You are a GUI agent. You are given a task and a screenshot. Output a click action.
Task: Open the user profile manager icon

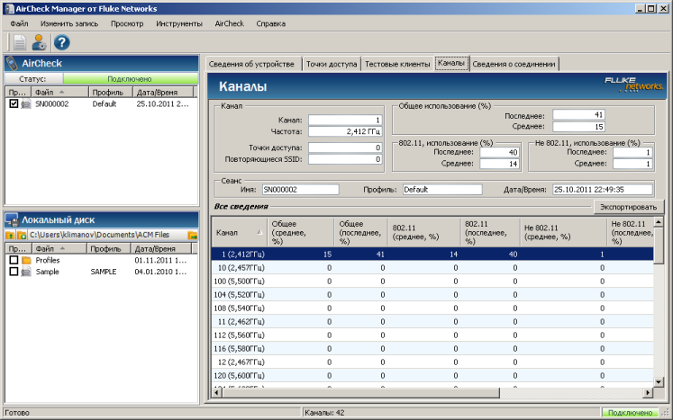click(x=39, y=42)
